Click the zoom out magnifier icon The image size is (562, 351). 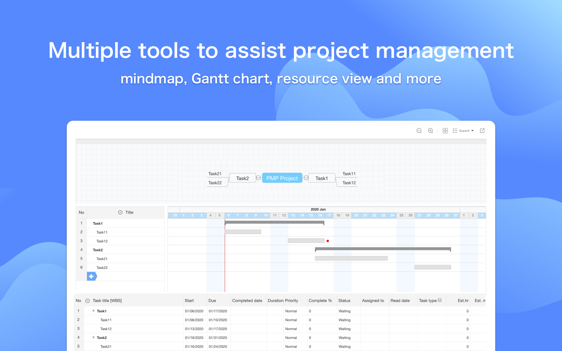(419, 131)
